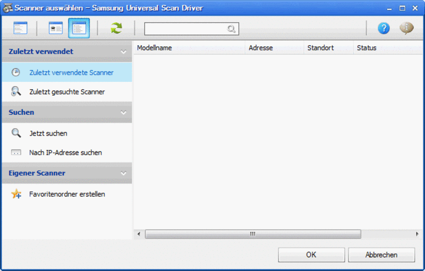The height and width of the screenshot is (271, 425).
Task: Click the Eigener Scanner section header
Action: click(67, 173)
